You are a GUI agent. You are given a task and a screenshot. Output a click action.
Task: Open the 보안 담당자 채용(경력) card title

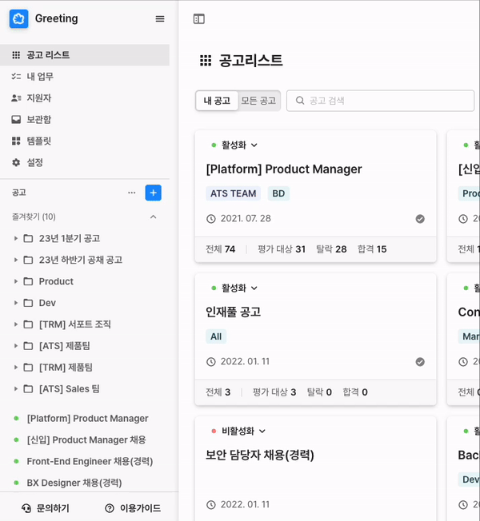[x=260, y=455]
